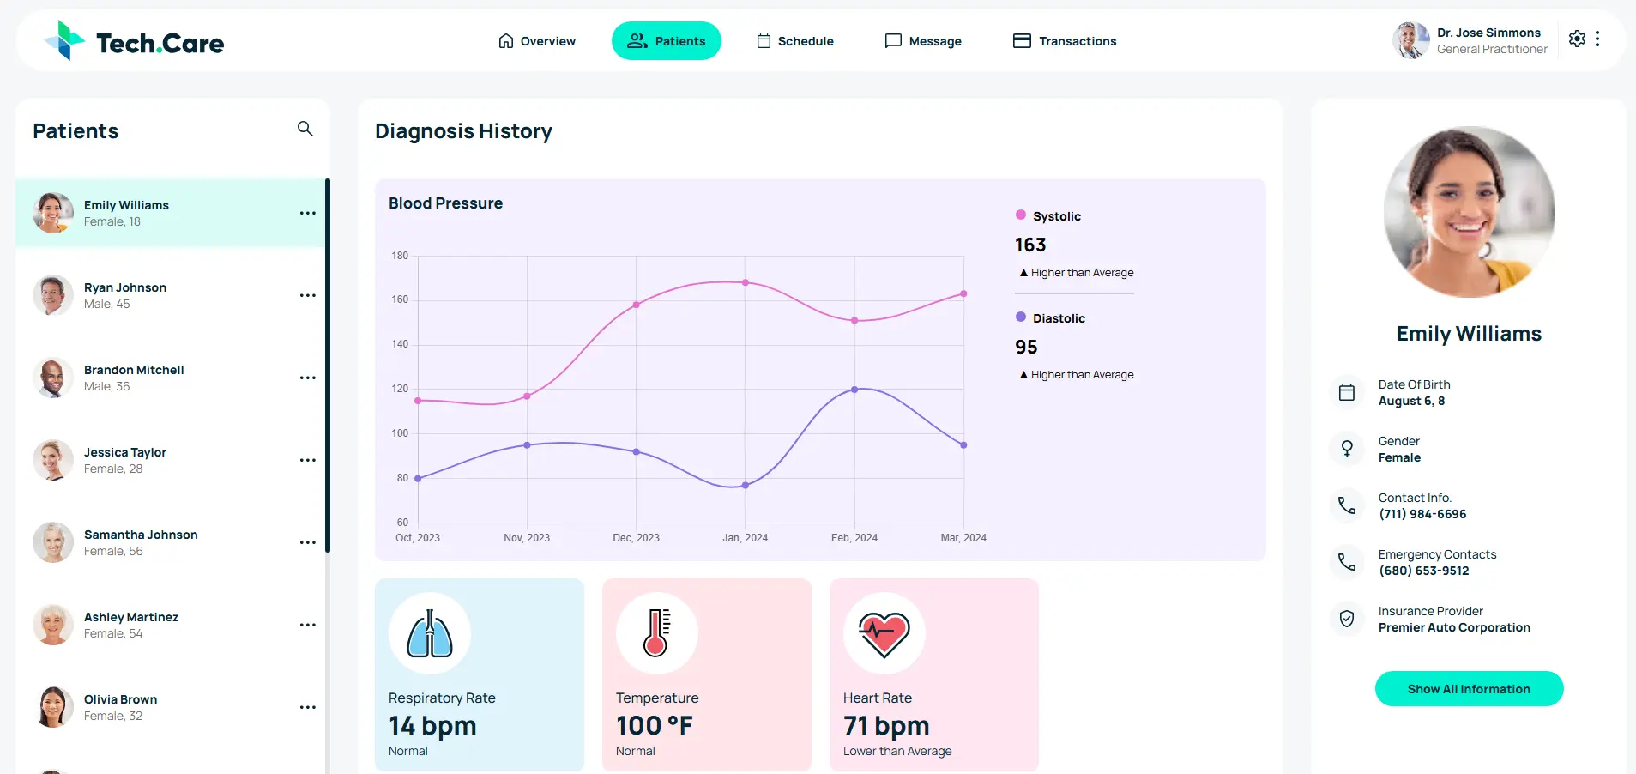This screenshot has width=1636, height=774.
Task: Click the 71 bpm heart rate value
Action: pos(886,726)
